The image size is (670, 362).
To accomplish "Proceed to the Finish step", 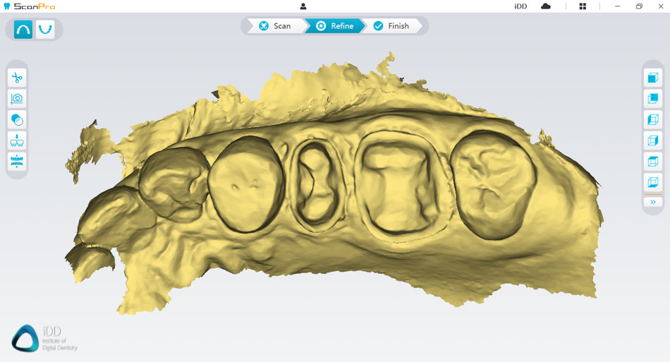I will [x=391, y=26].
